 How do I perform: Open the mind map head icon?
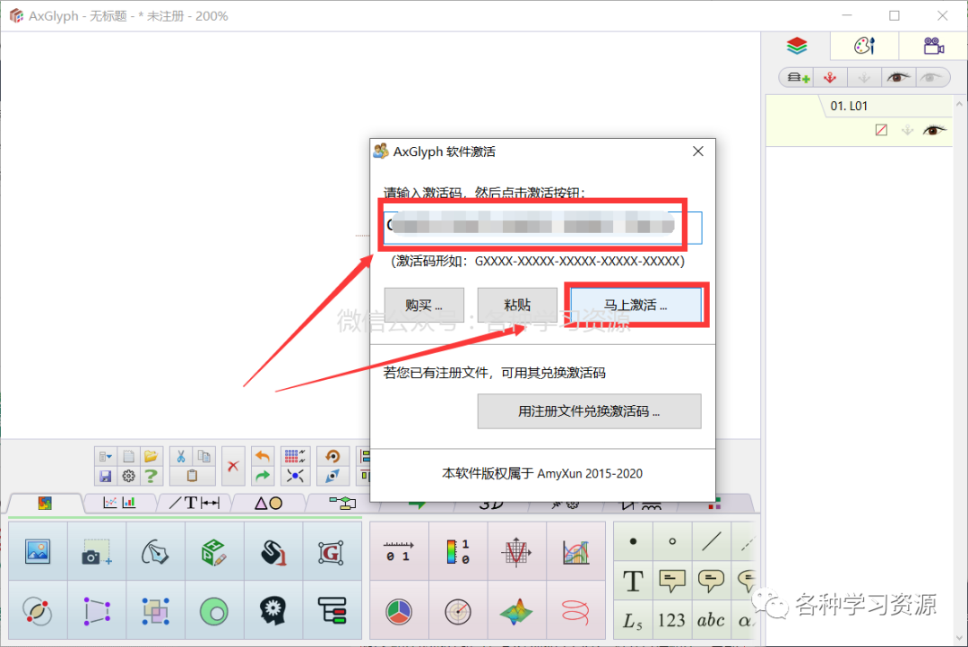(x=272, y=611)
